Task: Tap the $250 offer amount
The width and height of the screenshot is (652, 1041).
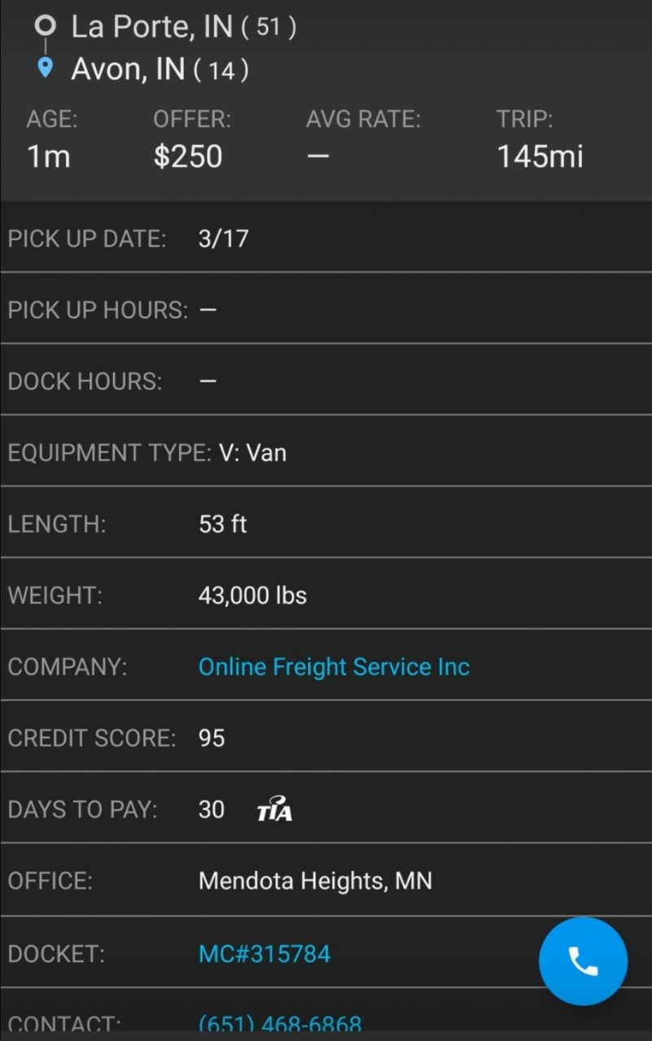Action: [188, 156]
